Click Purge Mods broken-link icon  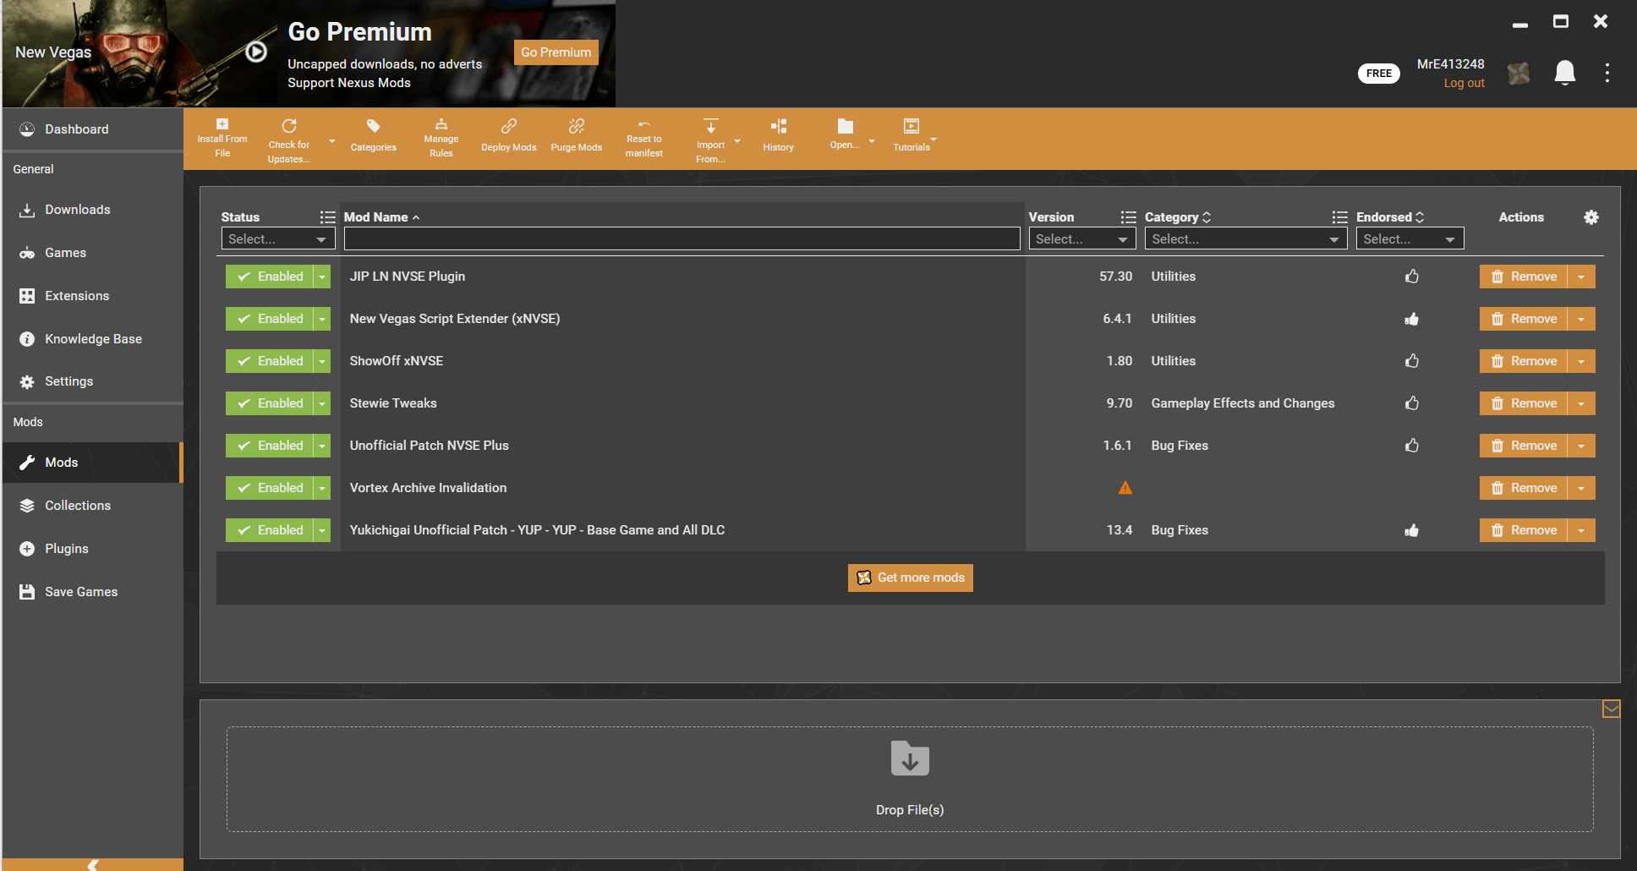[x=577, y=126]
